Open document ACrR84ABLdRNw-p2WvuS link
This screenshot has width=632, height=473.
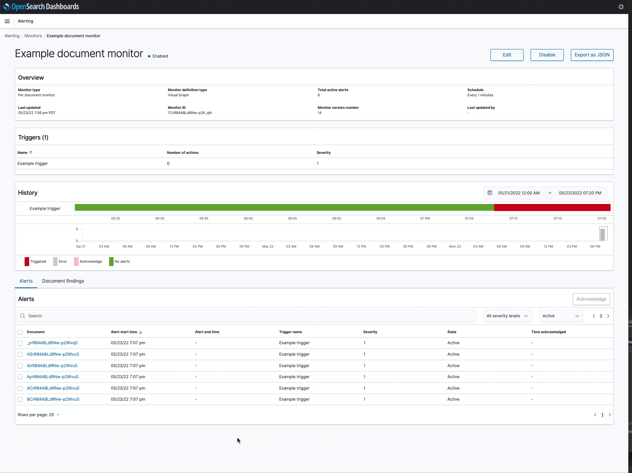53,388
